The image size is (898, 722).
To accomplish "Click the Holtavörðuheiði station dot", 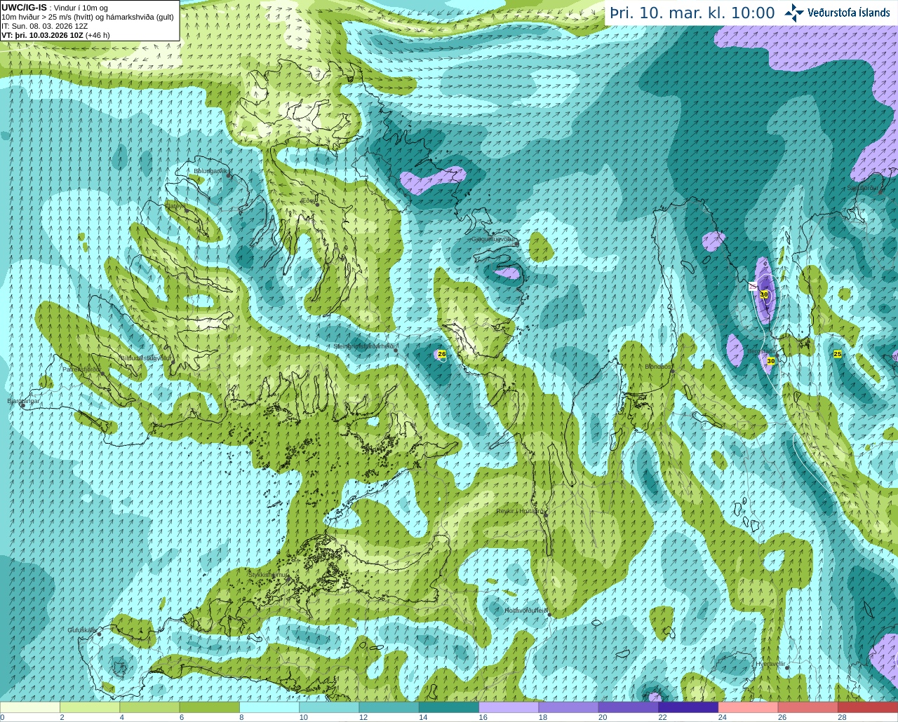I will point(549,615).
